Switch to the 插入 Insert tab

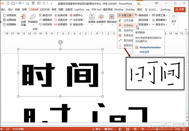pyautogui.click(x=3, y=9)
